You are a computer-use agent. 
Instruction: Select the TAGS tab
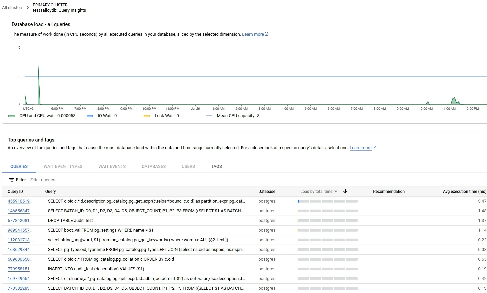216,166
